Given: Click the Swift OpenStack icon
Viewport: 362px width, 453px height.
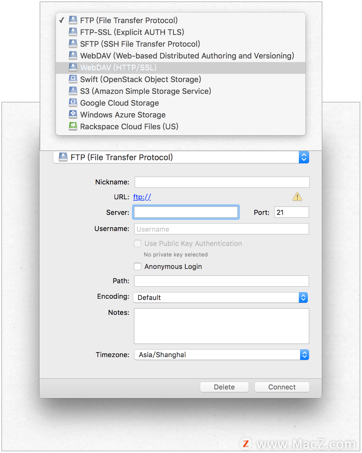Looking at the screenshot, I should pyautogui.click(x=73, y=79).
